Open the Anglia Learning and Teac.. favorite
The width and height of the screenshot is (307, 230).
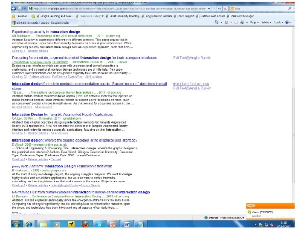click(x=55, y=16)
